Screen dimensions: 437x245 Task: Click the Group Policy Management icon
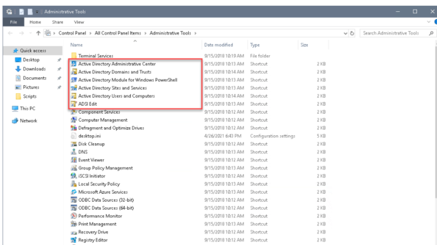coord(73,168)
